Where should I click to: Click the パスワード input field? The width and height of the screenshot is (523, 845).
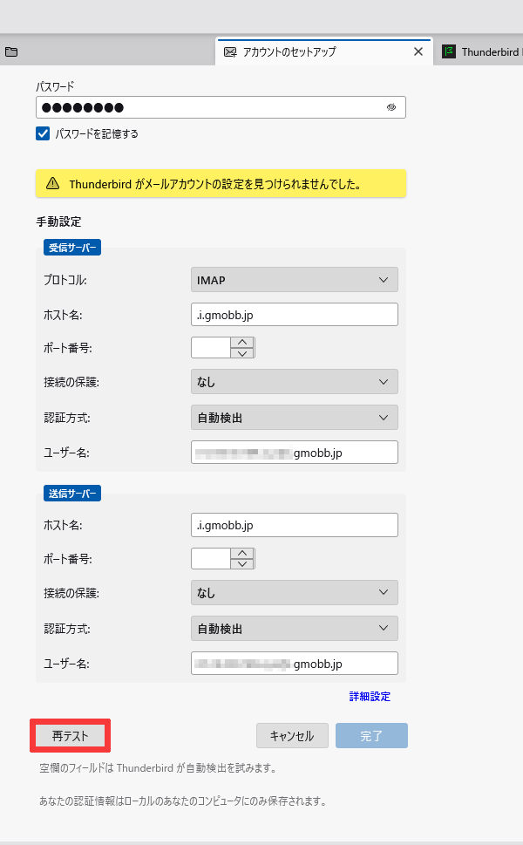209,107
